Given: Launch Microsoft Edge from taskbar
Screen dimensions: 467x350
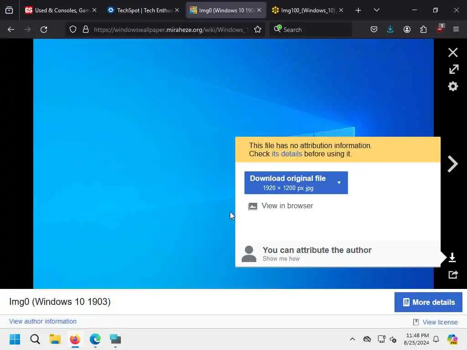Looking at the screenshot, I should [95, 339].
